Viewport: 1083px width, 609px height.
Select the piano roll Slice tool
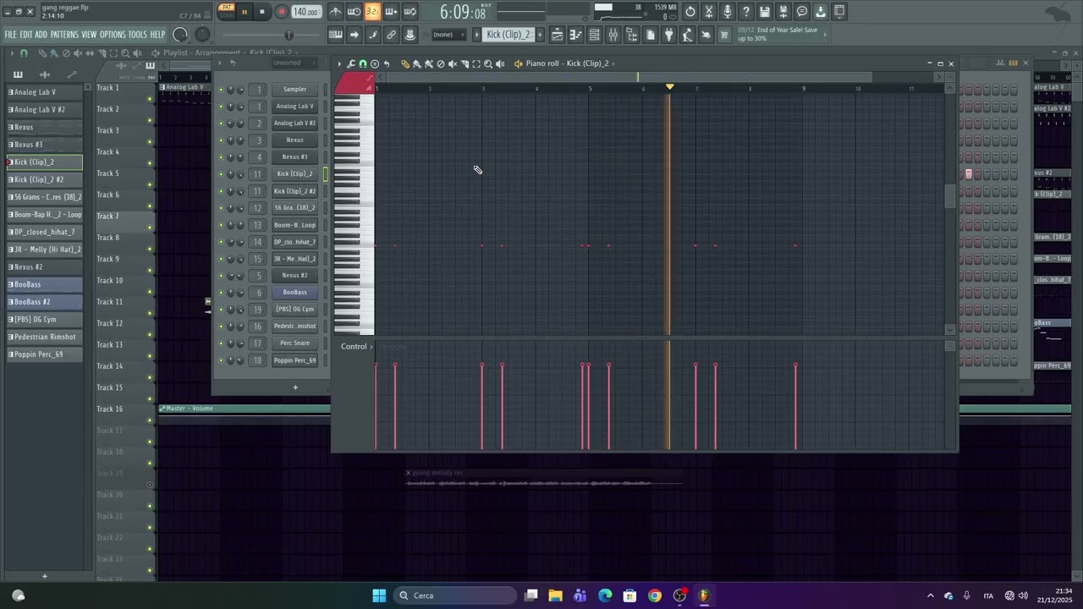[x=465, y=63]
